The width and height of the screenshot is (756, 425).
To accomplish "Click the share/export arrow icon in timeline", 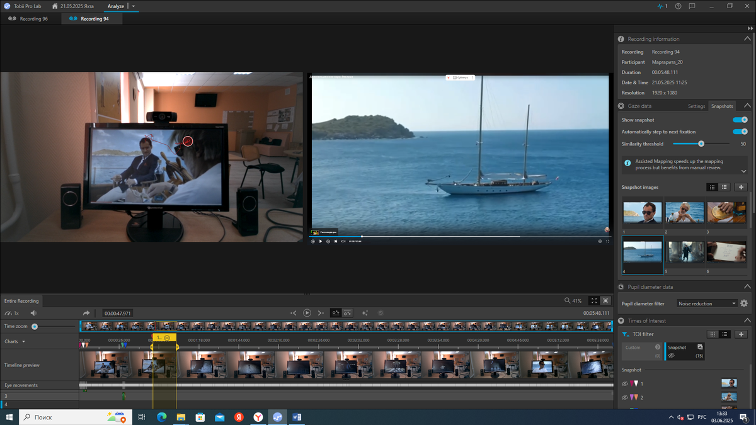I will pos(86,313).
